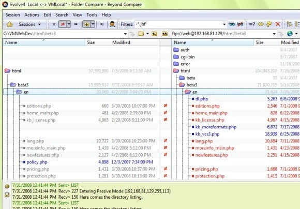
Task: Open the Sessions dropdown button
Action: [x=29, y=24]
